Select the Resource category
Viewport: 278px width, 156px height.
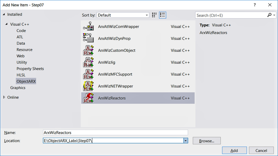(24, 50)
